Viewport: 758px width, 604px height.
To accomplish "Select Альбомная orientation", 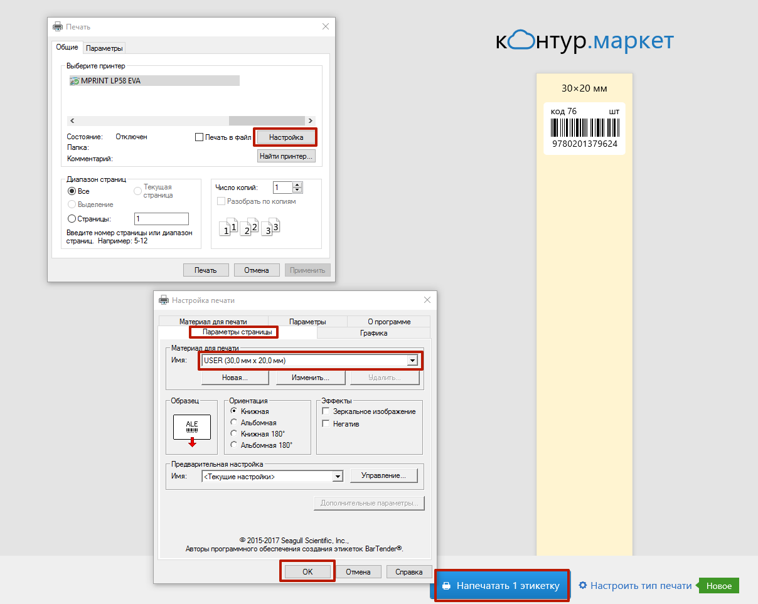I will [x=235, y=423].
